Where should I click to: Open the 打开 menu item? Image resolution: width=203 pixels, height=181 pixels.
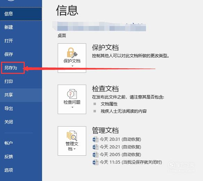(21, 41)
